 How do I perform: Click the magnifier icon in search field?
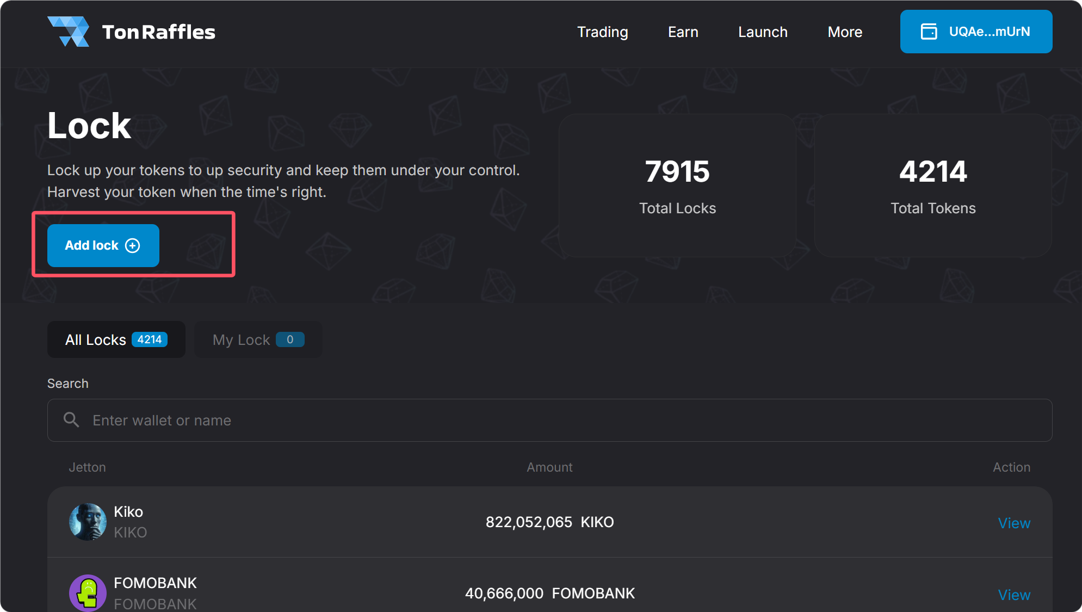point(71,420)
